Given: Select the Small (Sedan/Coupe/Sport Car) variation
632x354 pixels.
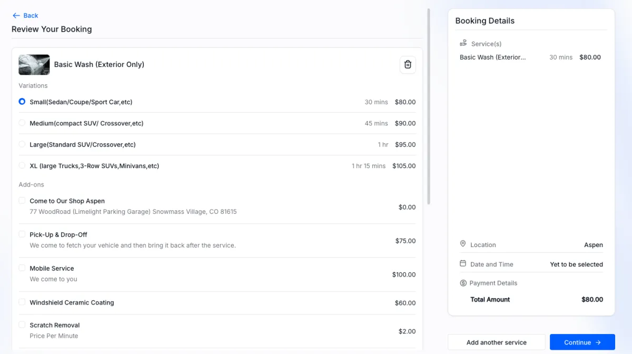Looking at the screenshot, I should (22, 102).
